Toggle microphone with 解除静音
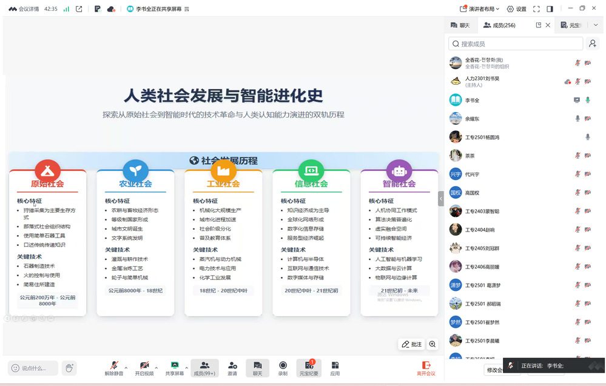 coord(113,368)
